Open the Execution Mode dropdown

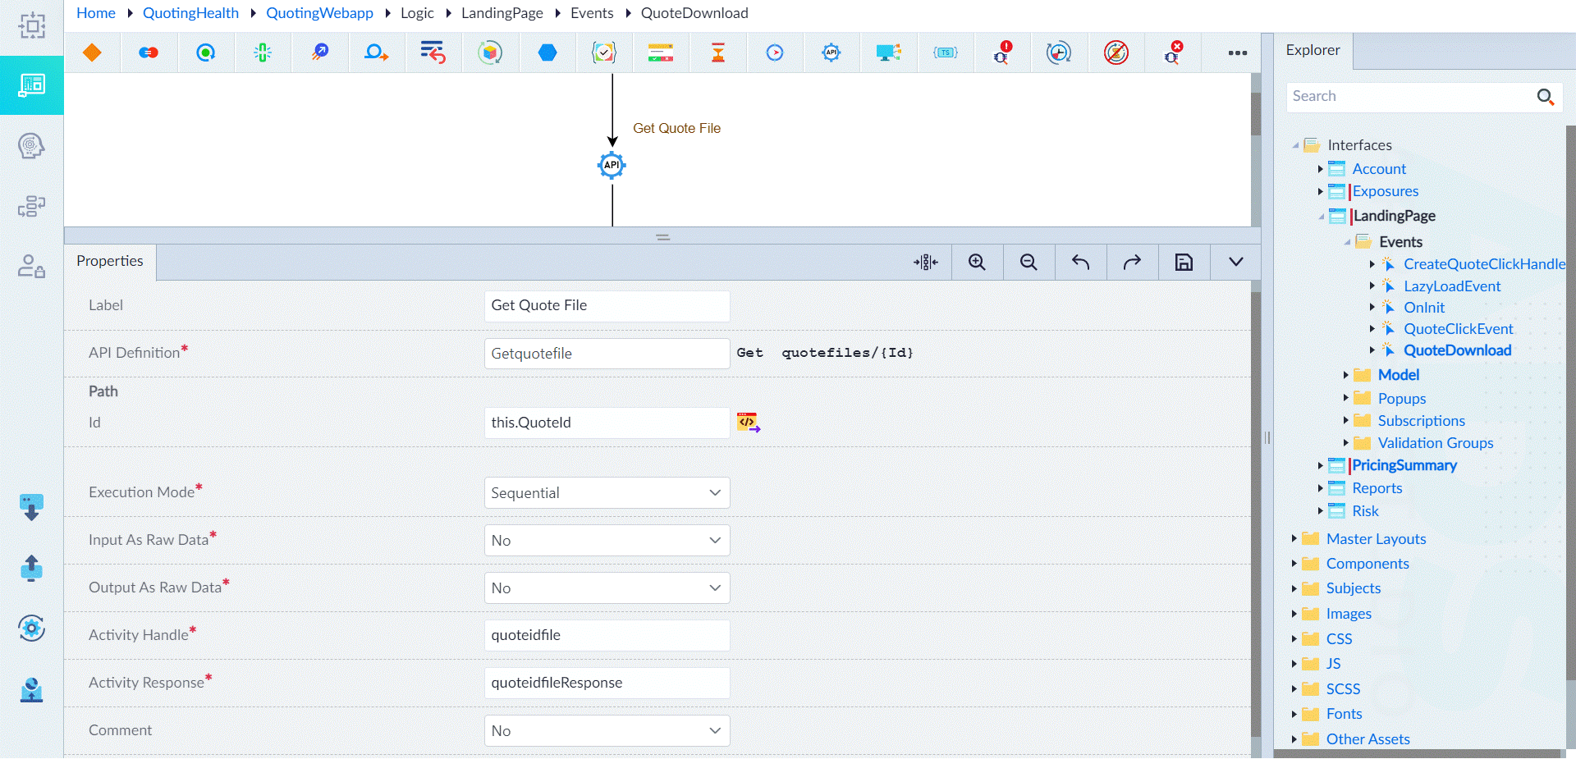[x=607, y=493]
